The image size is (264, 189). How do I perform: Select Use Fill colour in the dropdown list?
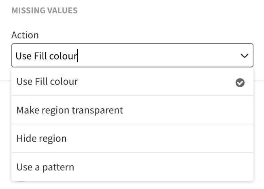(132, 82)
